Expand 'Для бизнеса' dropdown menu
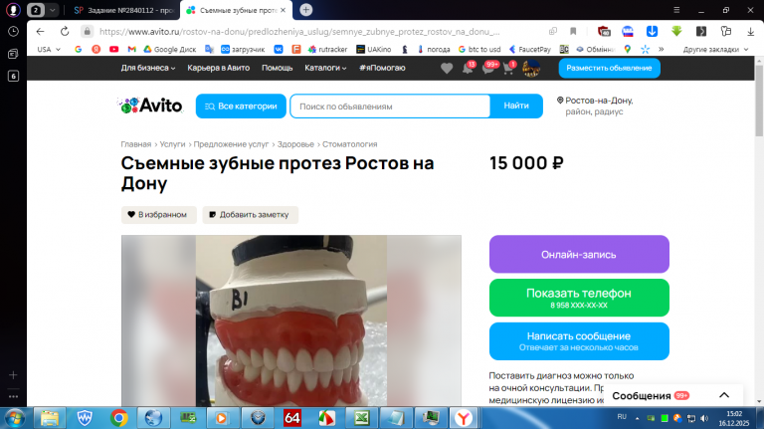The height and width of the screenshot is (429, 764). click(x=148, y=68)
